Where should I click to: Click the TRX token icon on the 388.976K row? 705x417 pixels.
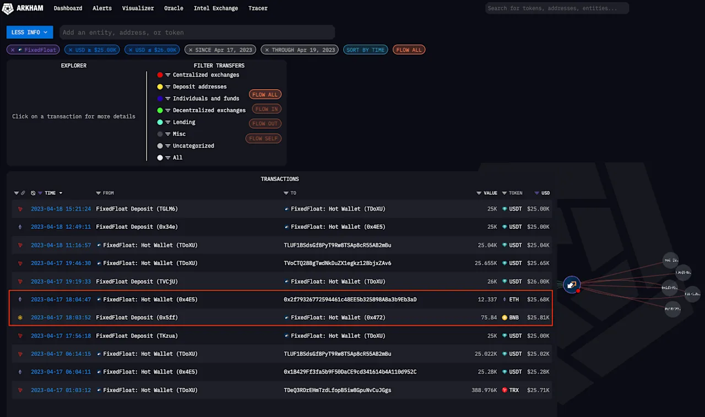(x=505, y=391)
